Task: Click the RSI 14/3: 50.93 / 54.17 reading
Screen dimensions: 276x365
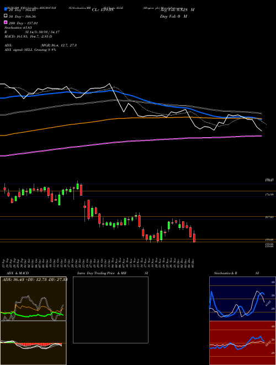Action: click(x=32, y=32)
